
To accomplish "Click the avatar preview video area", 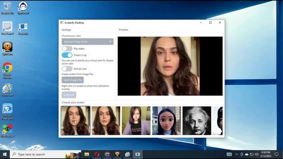I will click(x=170, y=66).
